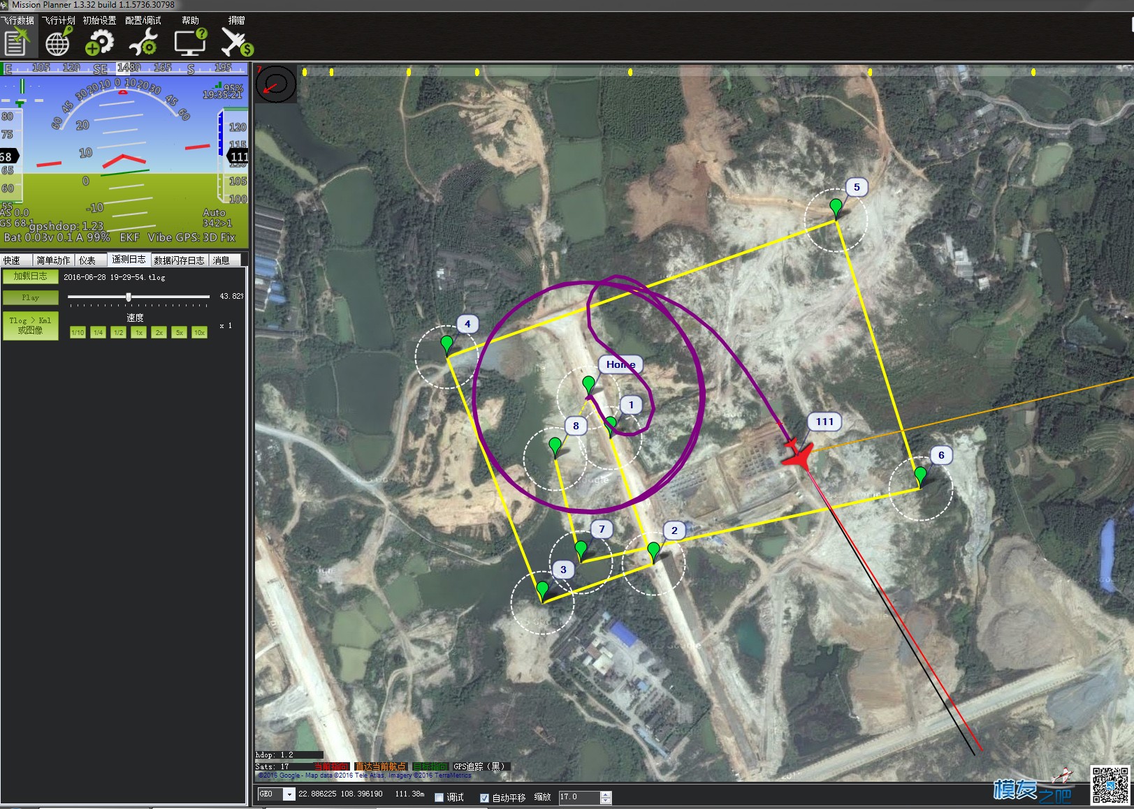The height and width of the screenshot is (809, 1134).
Task: Set playback speed to 10x
Action: tap(199, 332)
